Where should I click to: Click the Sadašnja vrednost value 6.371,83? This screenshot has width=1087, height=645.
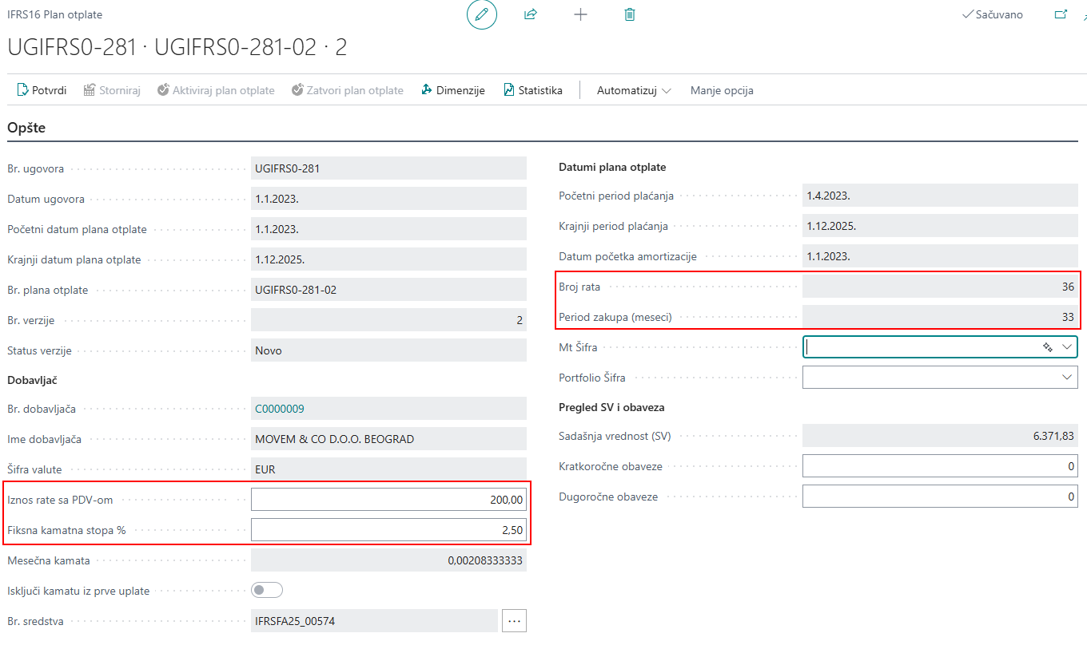click(940, 436)
